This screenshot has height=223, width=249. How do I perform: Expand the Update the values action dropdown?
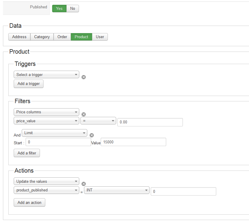click(x=46, y=181)
